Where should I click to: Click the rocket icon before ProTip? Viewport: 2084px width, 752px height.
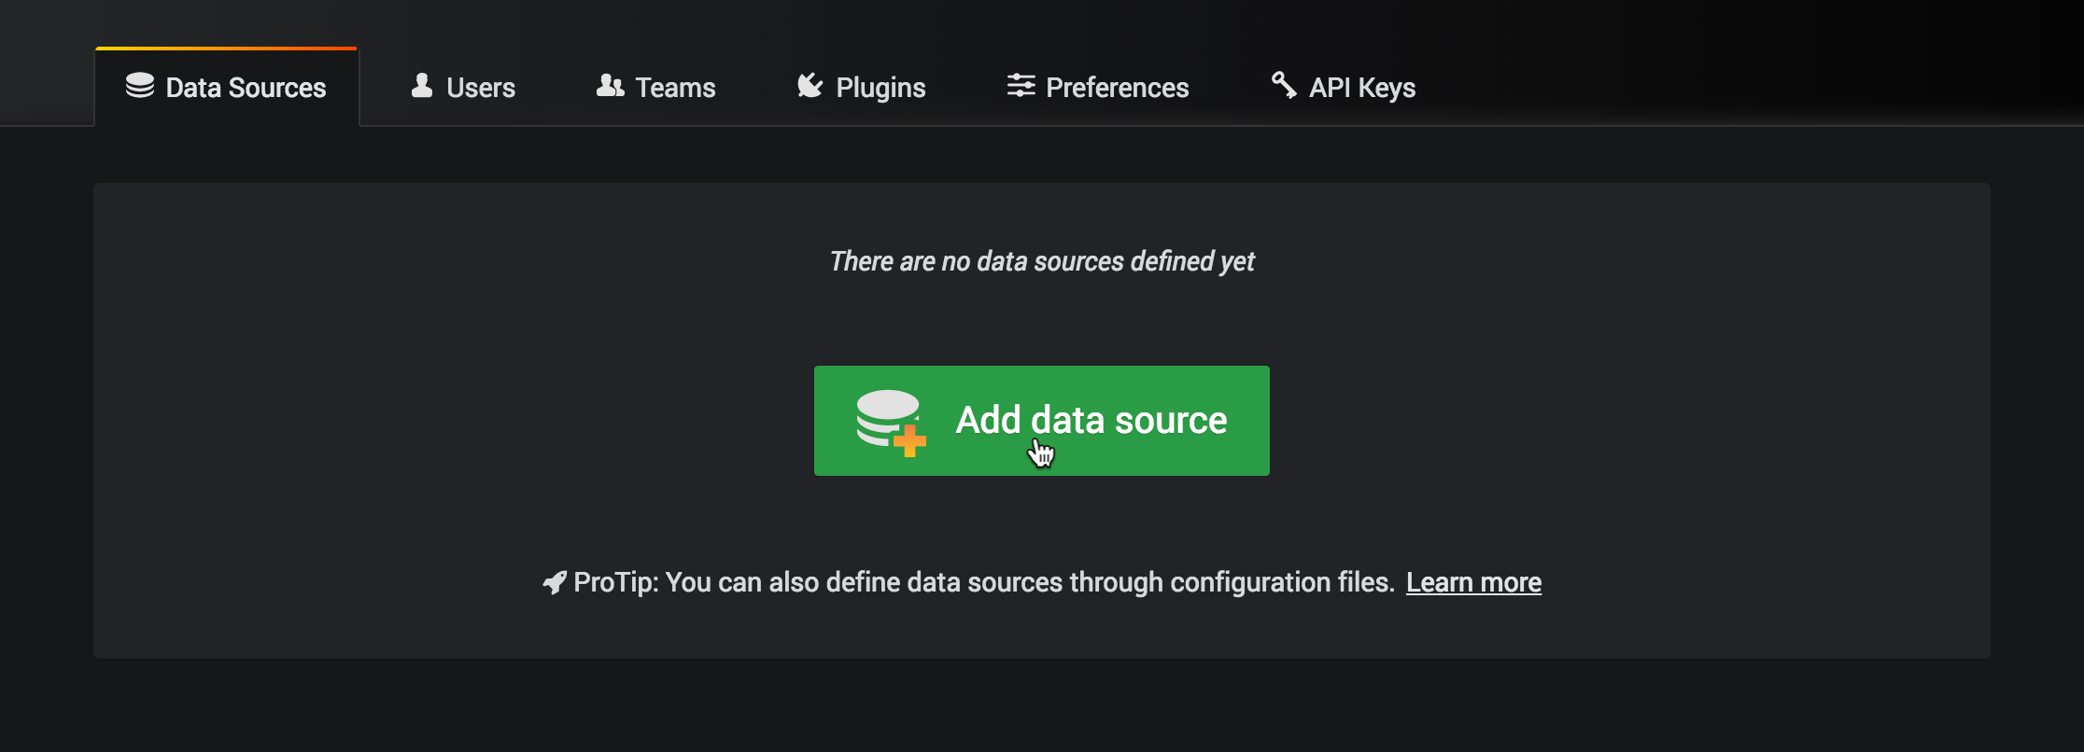[x=555, y=583]
